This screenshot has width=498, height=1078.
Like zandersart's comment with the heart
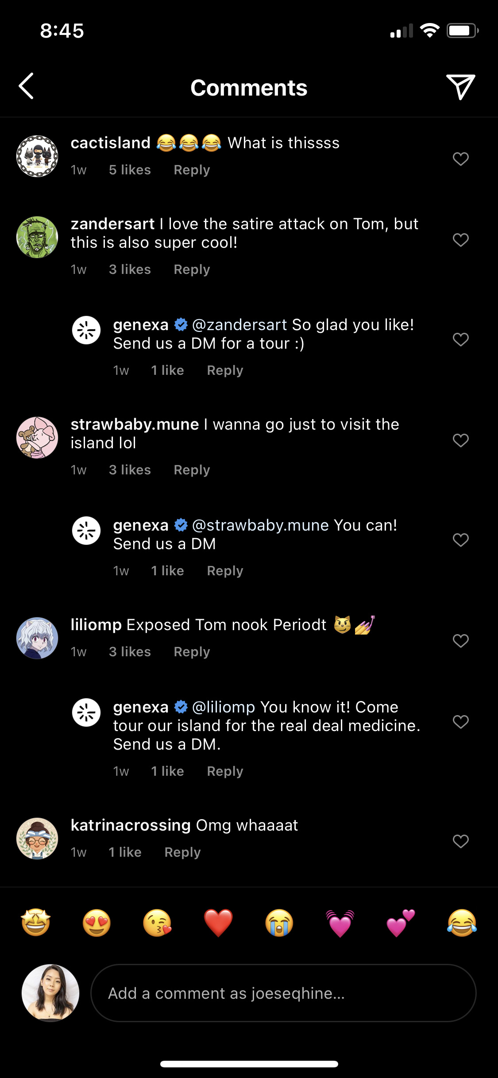pos(460,240)
